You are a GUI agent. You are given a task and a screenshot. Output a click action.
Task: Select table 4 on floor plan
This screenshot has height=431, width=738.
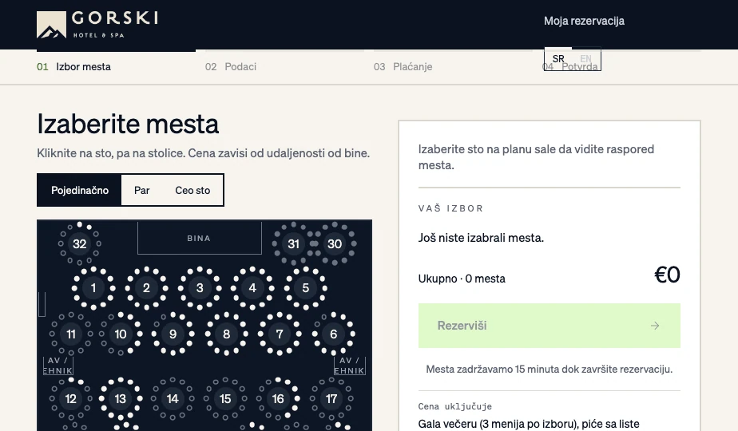pyautogui.click(x=252, y=287)
